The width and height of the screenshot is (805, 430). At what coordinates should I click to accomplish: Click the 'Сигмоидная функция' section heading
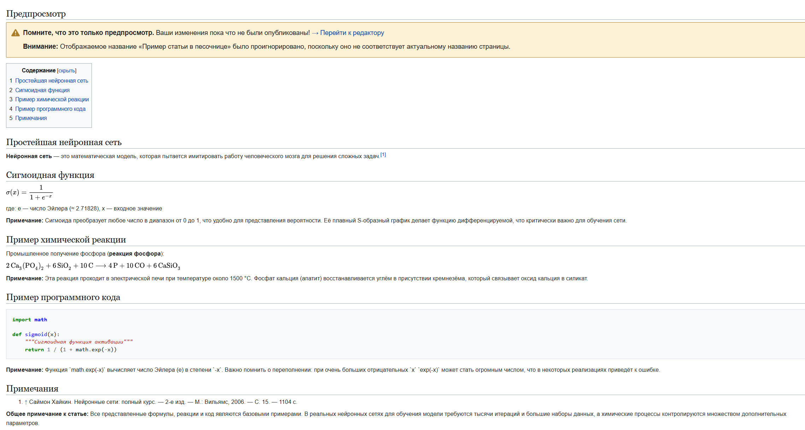[50, 175]
